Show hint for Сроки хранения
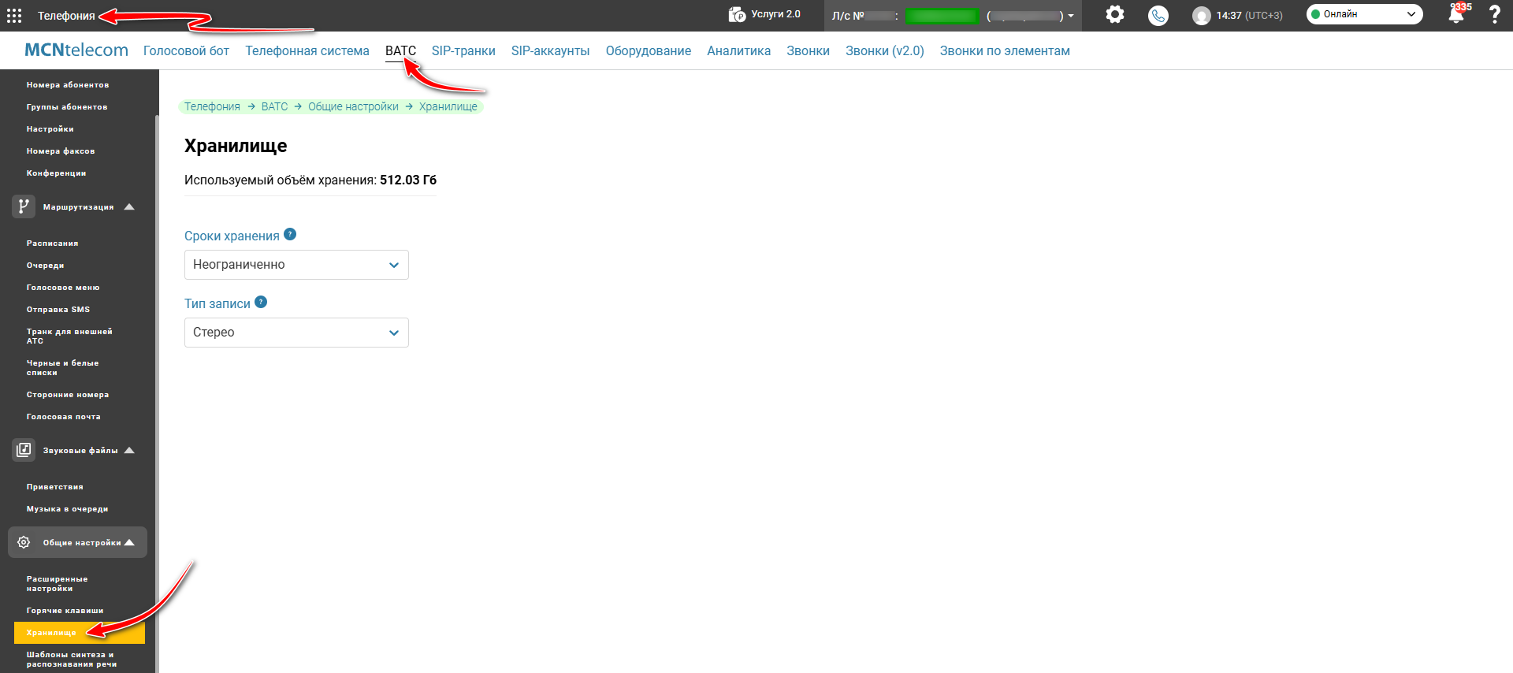The width and height of the screenshot is (1513, 673). pos(290,234)
